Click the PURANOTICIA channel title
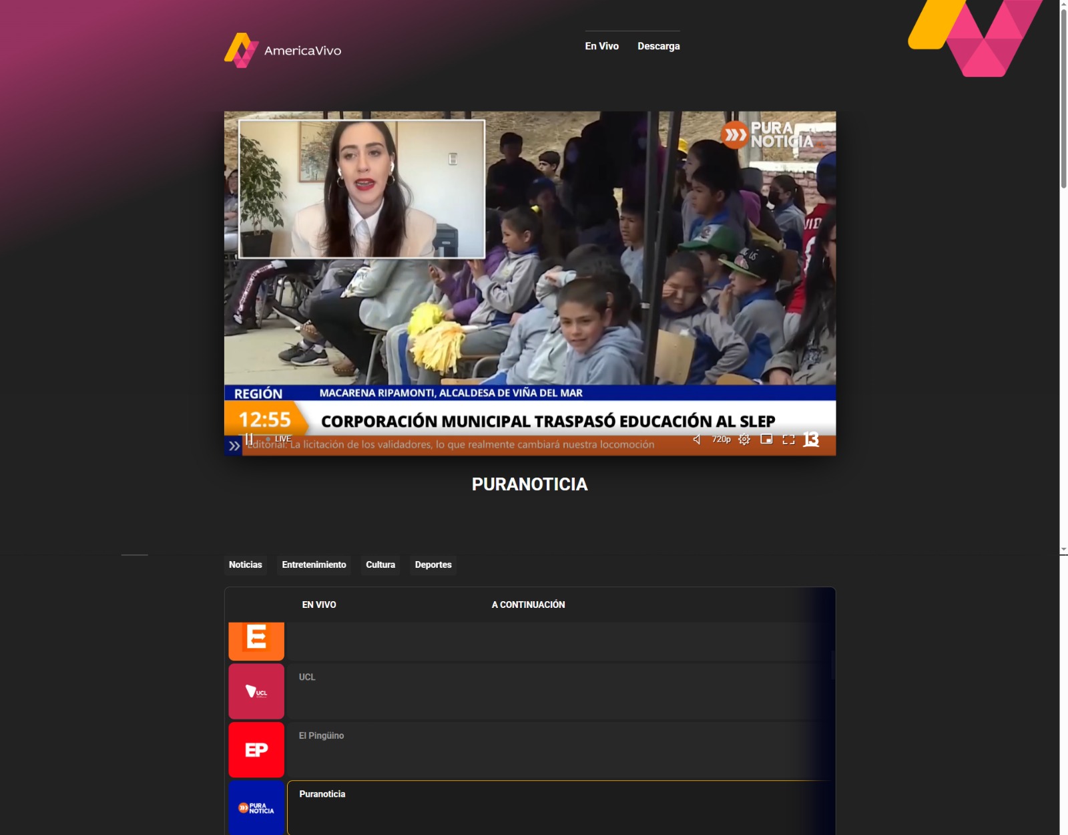This screenshot has width=1068, height=835. tap(530, 484)
